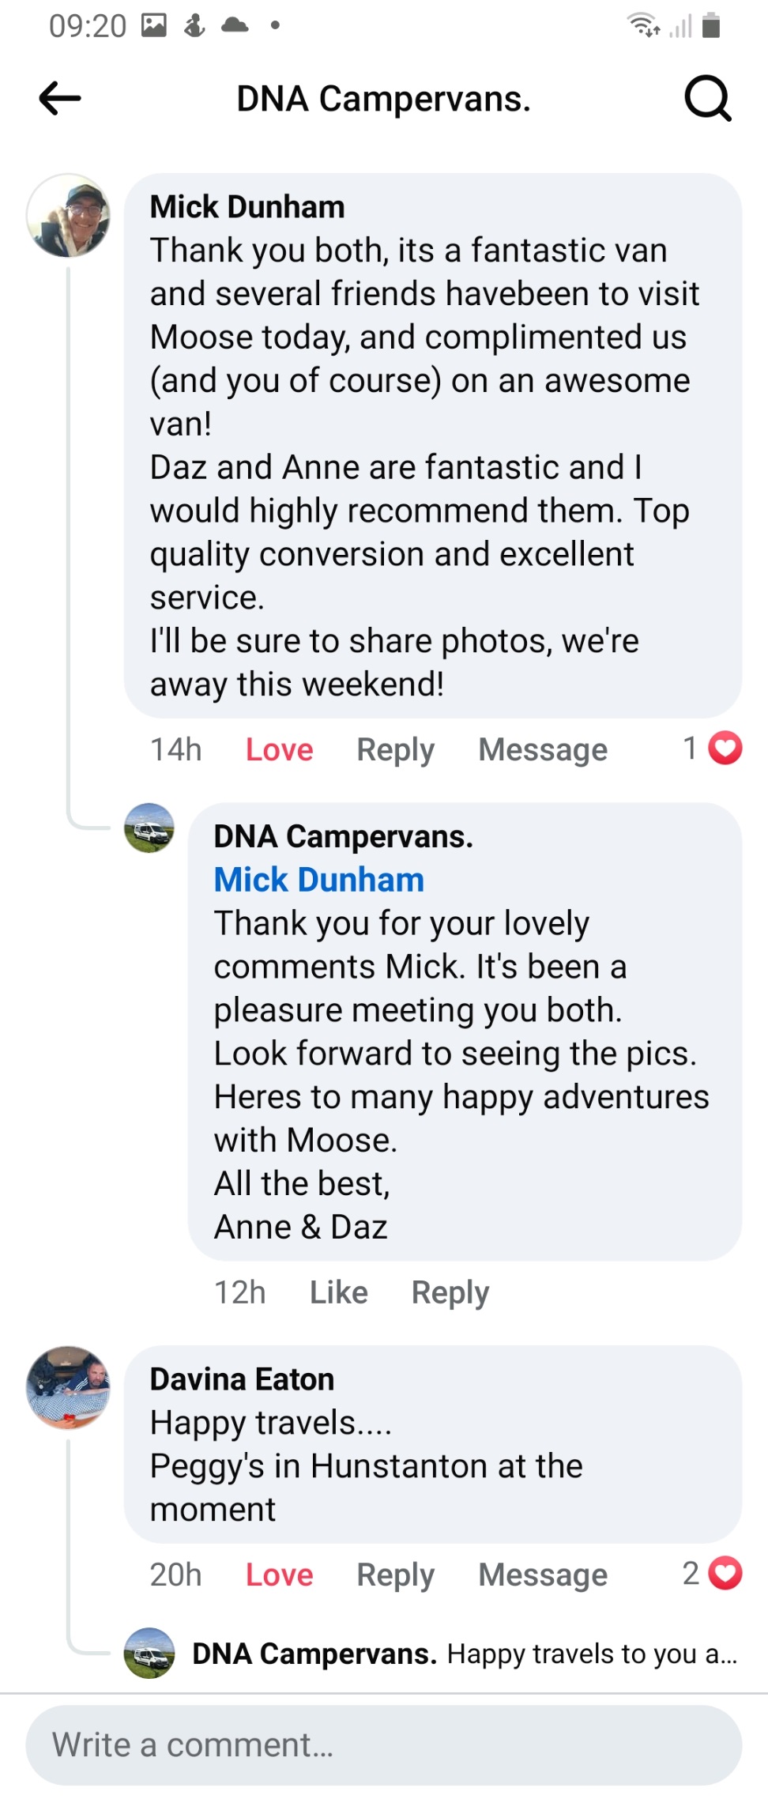Tap heart reaction on Mick Dunham's comment
The image size is (768, 1799).
(x=725, y=749)
